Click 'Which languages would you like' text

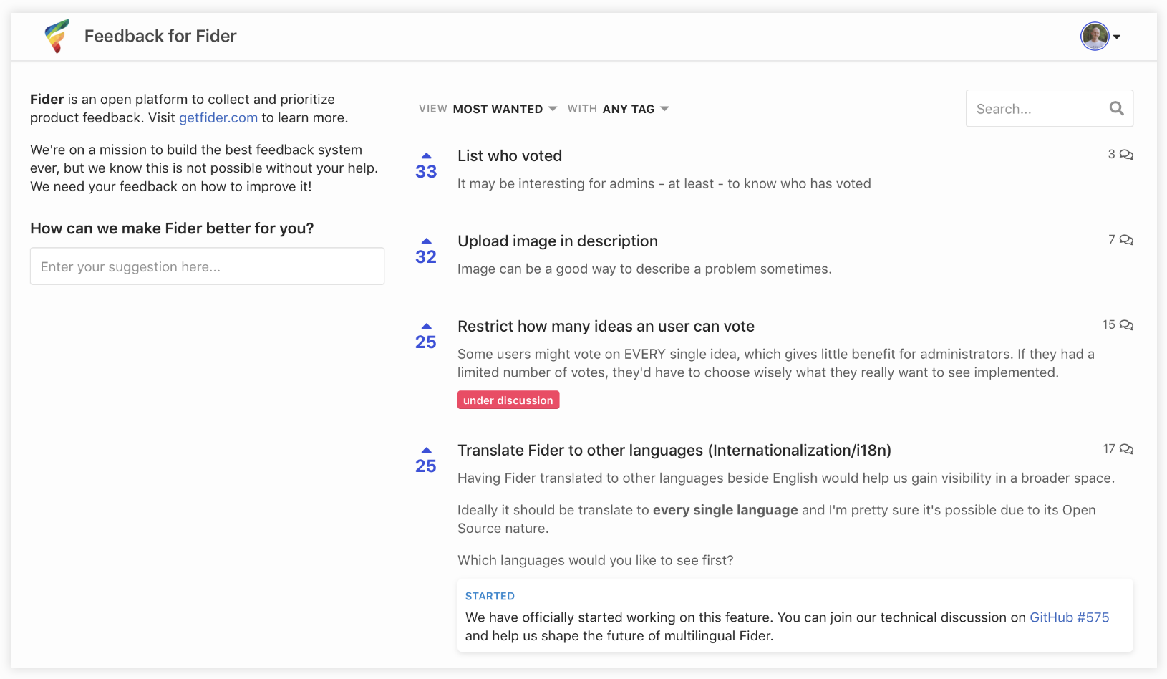pos(596,560)
